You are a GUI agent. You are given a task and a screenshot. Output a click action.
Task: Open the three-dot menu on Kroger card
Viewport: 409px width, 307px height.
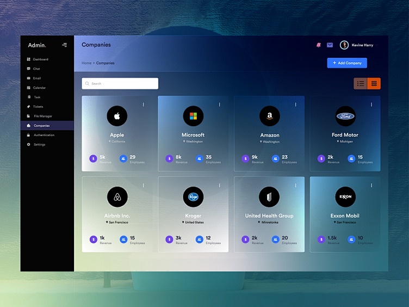coord(220,185)
